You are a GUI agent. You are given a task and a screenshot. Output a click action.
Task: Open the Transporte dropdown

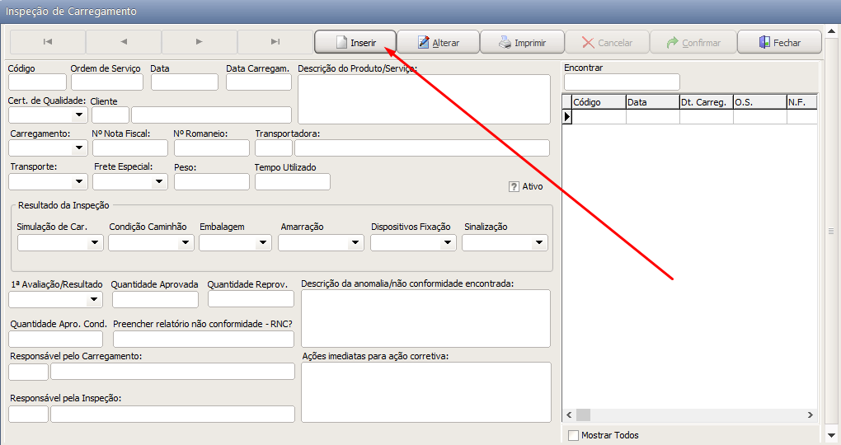(79, 182)
